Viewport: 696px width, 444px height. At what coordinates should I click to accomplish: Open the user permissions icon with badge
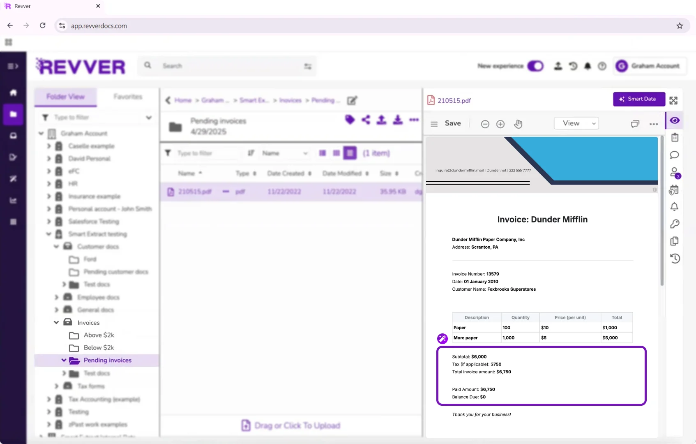[x=675, y=173]
